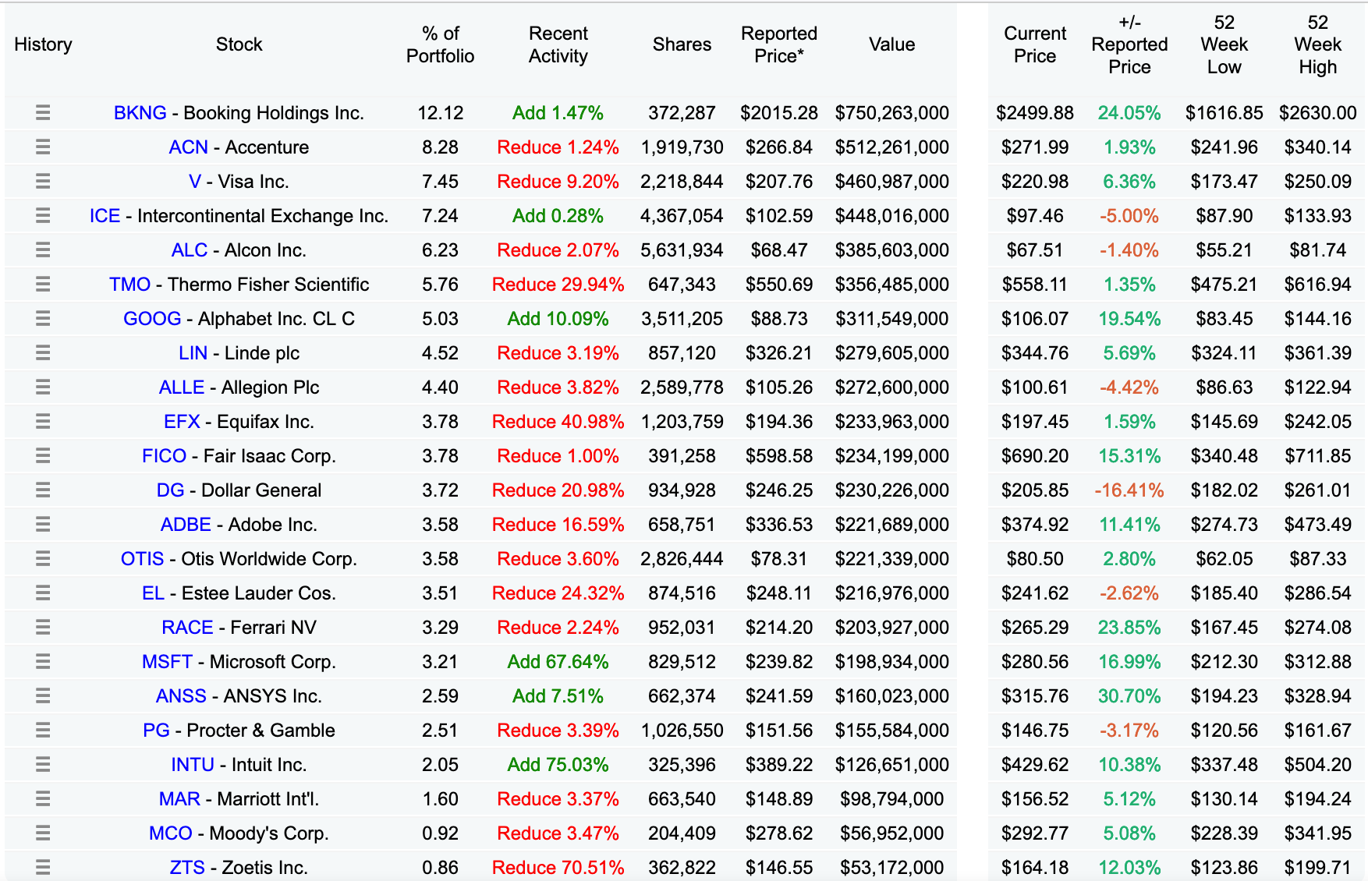Click history icon in Fair Isaac row

point(43,456)
